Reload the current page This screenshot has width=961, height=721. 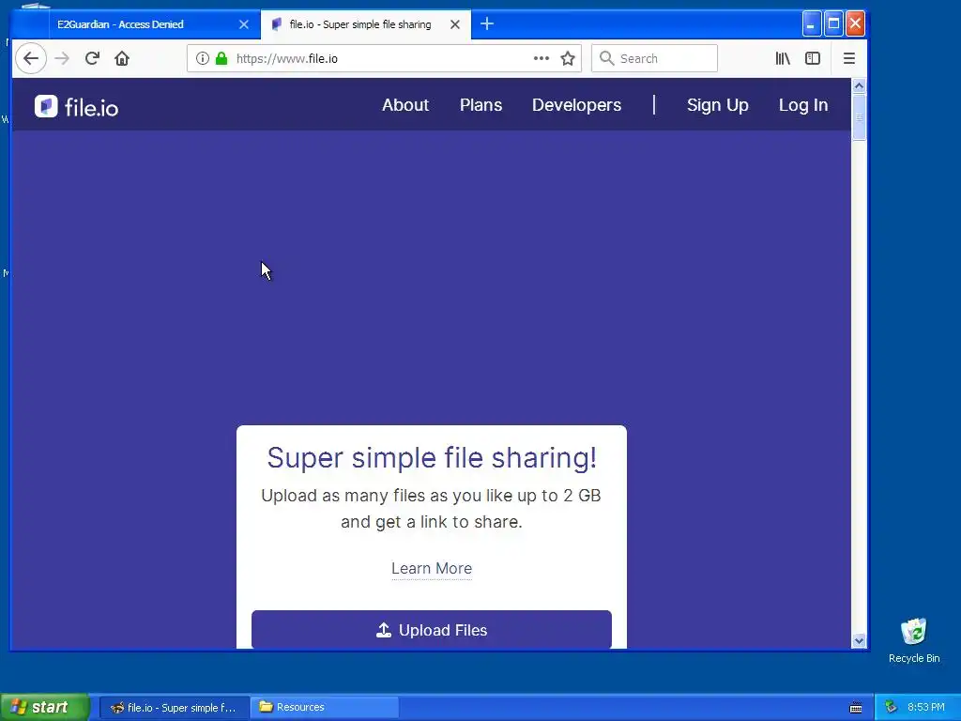[92, 58]
